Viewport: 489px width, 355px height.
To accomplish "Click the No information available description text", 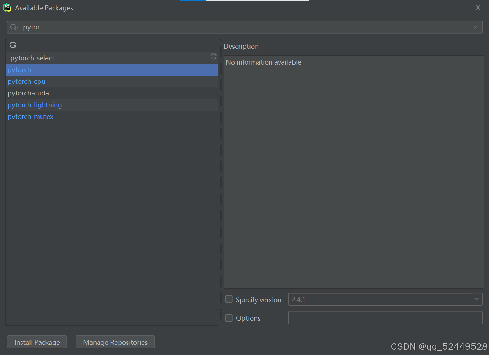I will [263, 62].
